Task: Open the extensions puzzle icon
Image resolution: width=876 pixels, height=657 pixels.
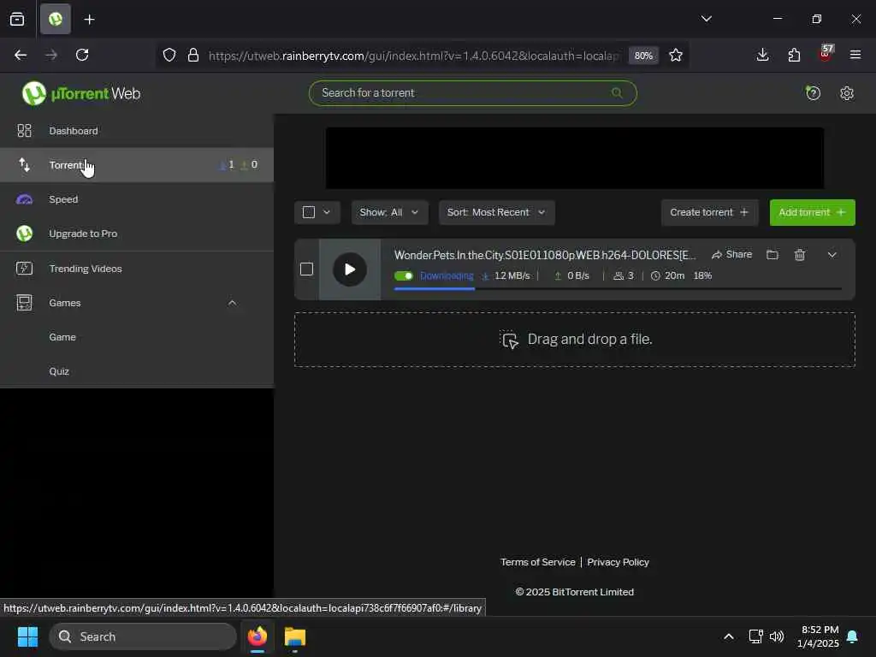Action: 794,55
